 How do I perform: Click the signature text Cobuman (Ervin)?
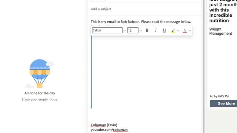(x=104, y=125)
